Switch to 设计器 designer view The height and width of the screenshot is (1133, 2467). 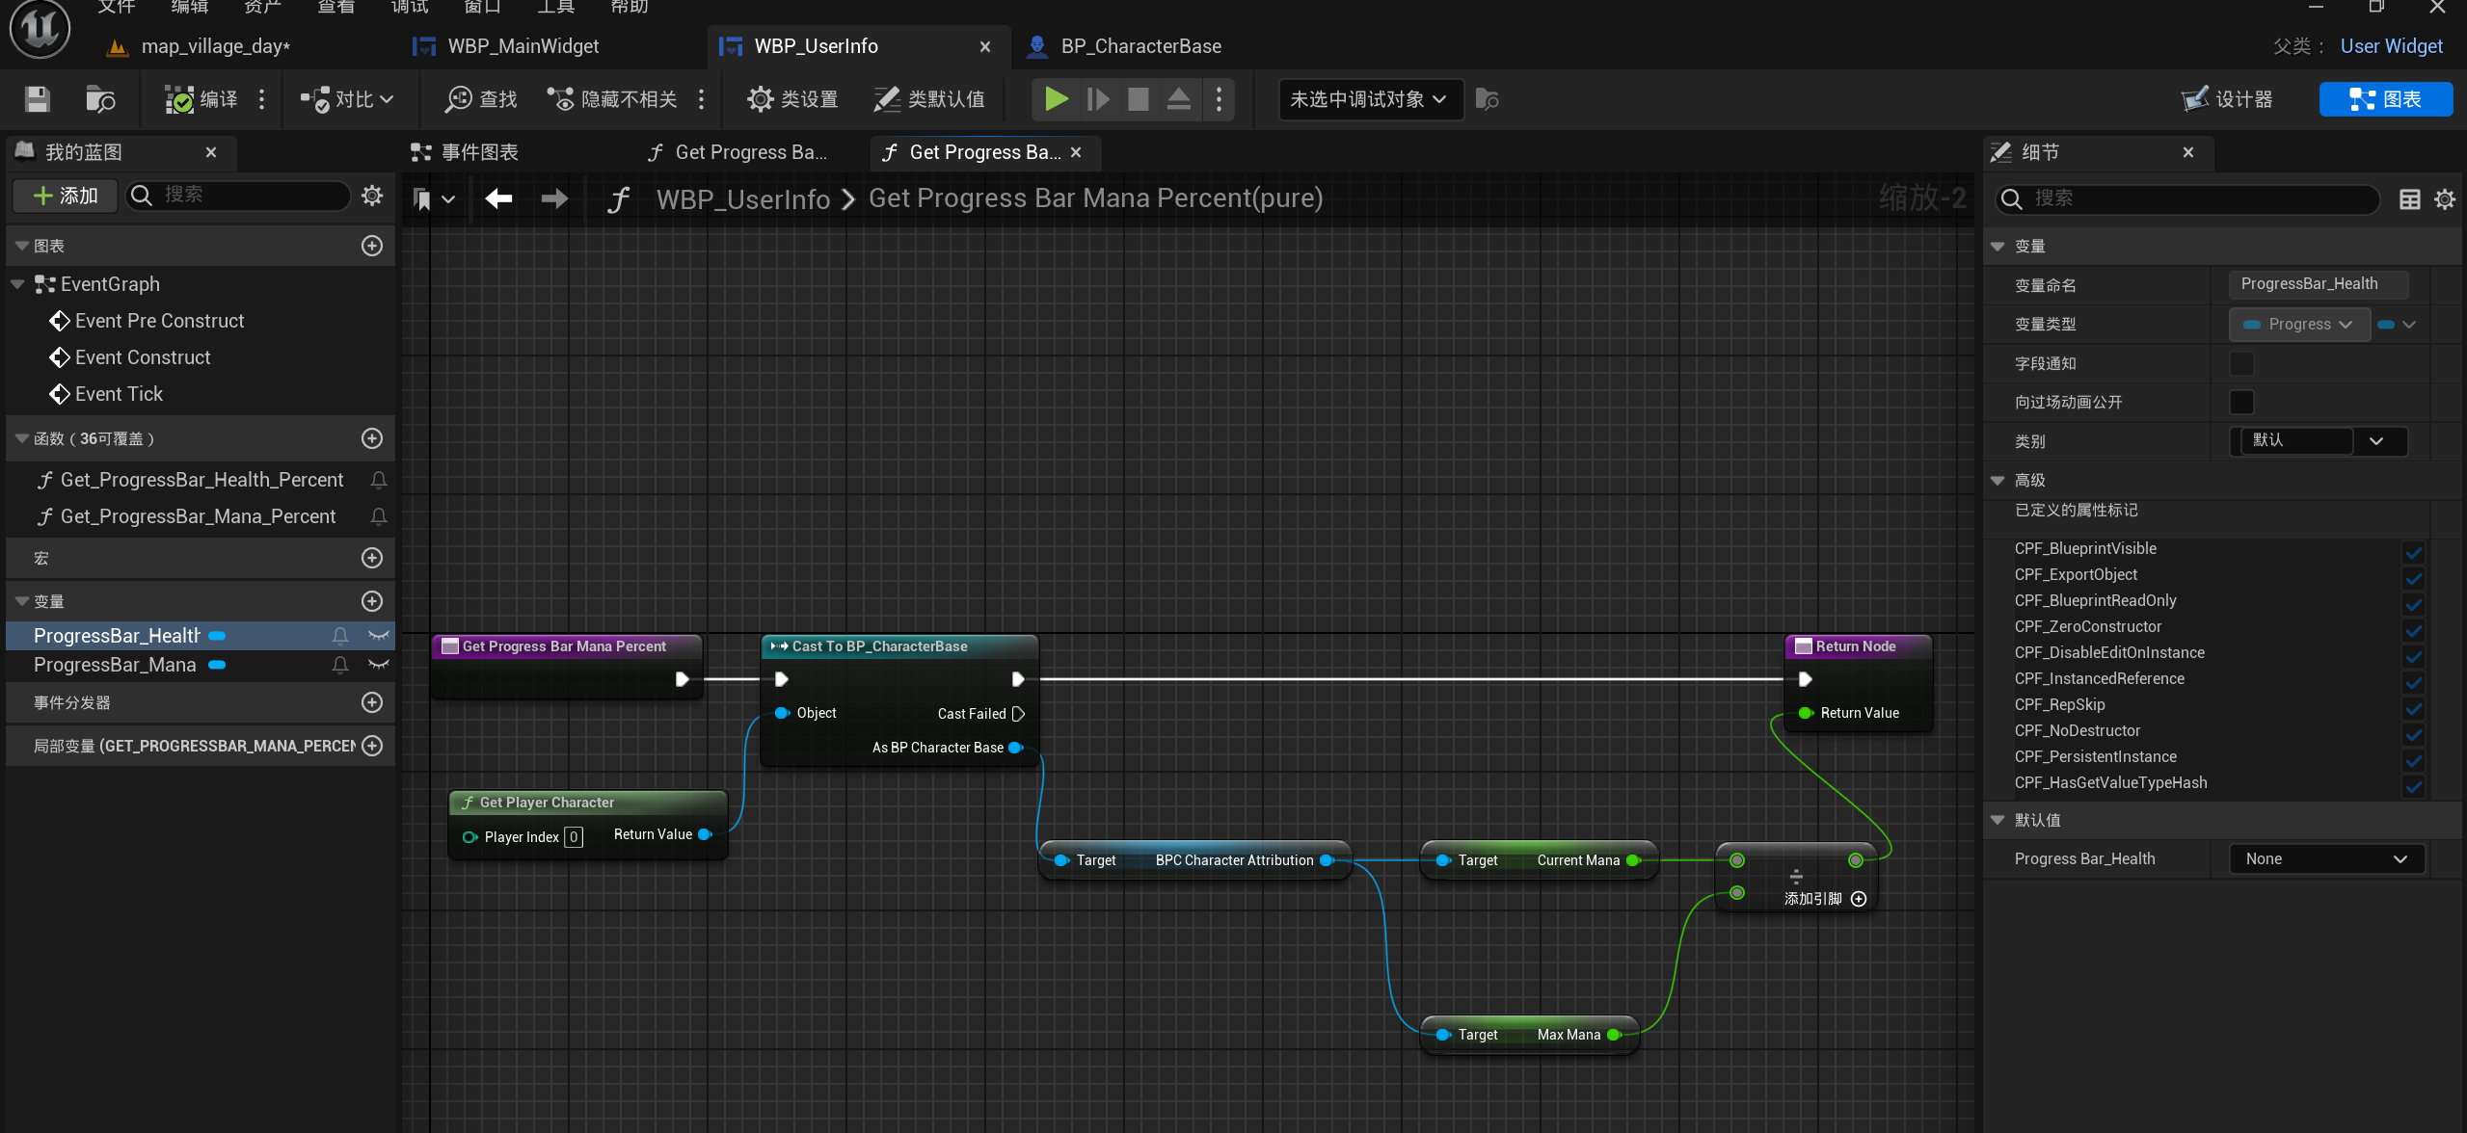tap(2227, 99)
